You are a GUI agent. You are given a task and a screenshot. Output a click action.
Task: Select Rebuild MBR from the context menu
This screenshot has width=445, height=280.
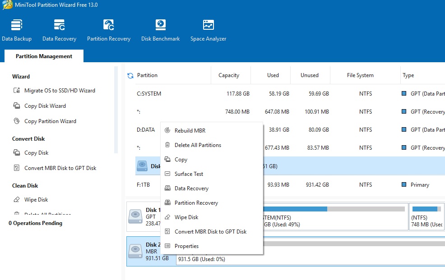[x=190, y=131]
